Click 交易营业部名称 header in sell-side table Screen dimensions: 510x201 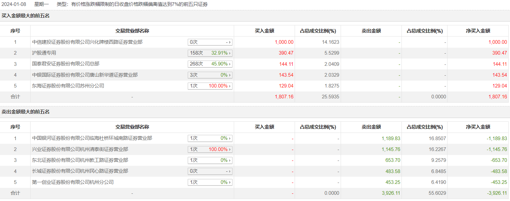132,127
